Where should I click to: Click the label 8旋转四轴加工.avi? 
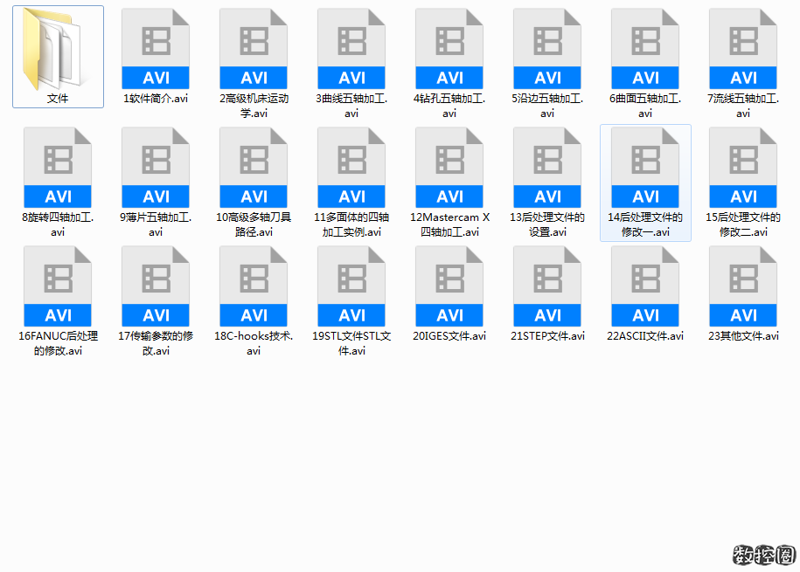[x=58, y=224]
